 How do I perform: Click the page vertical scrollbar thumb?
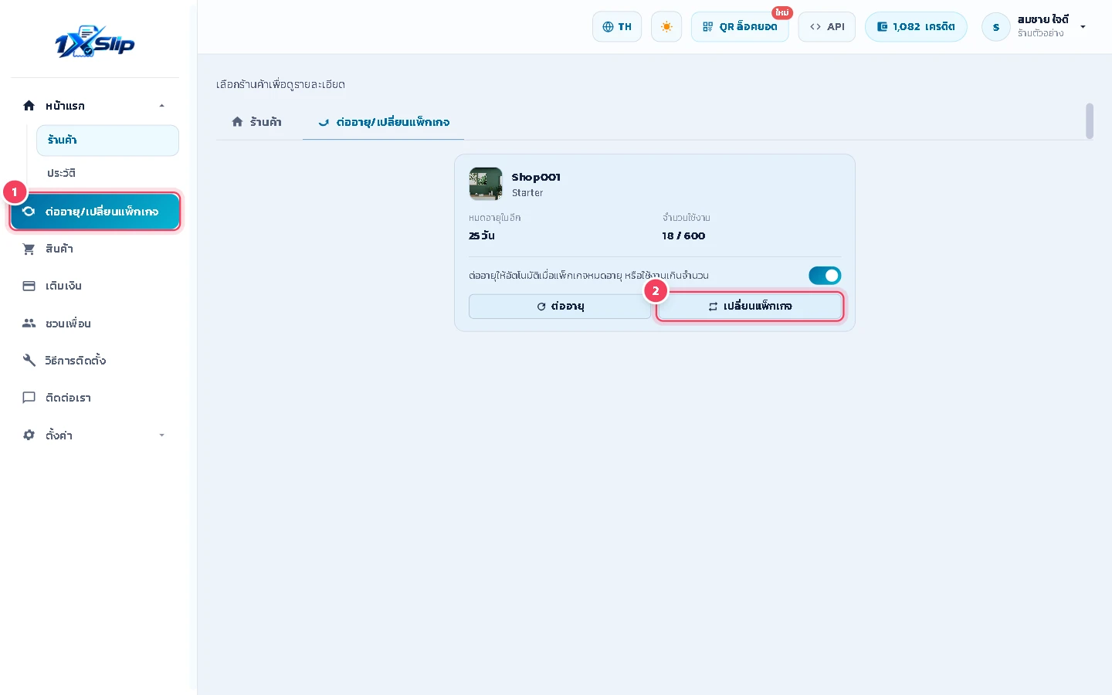coord(1090,121)
